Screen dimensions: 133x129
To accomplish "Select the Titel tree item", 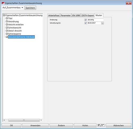I will (x=10, y=18).
